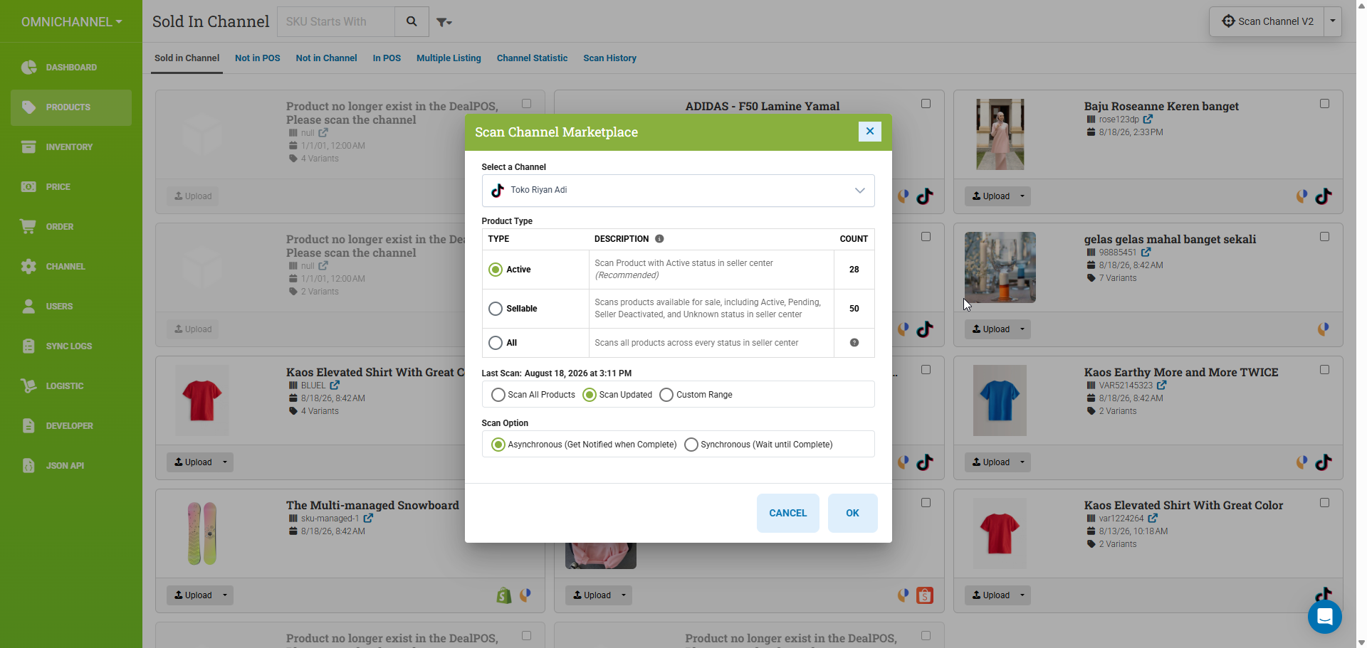This screenshot has height=648, width=1367.
Task: Switch to the Not in POS tab
Action: (258, 58)
